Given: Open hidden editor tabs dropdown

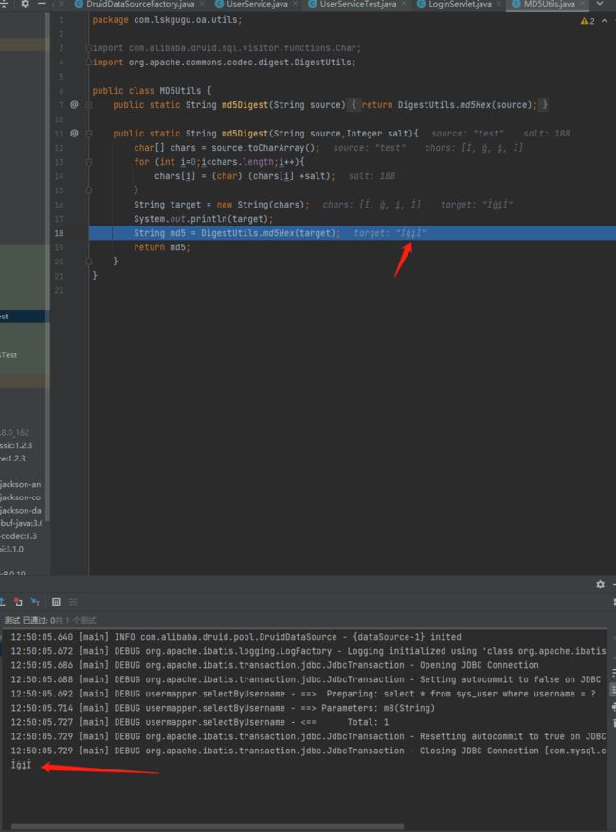Looking at the screenshot, I should [600, 4].
